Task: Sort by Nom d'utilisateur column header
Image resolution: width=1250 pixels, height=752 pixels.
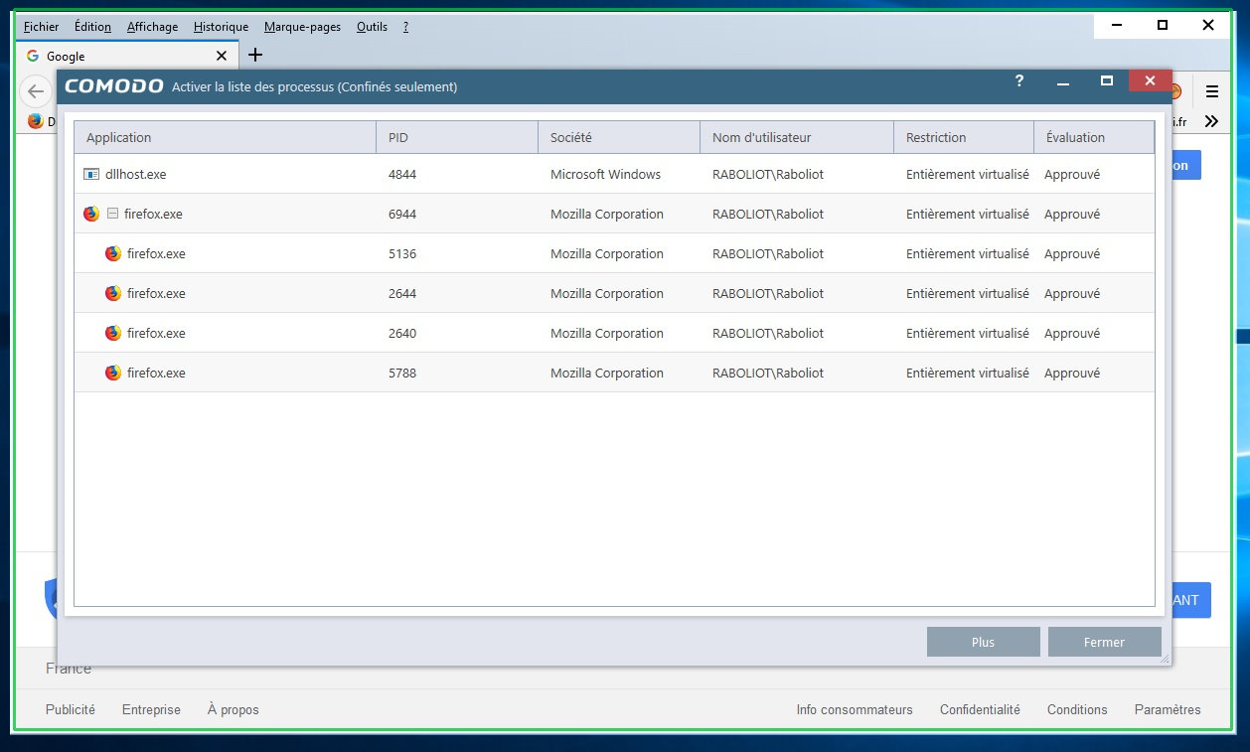Action: click(797, 137)
